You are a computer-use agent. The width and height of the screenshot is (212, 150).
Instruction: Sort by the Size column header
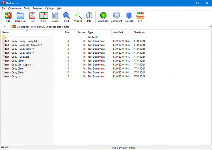[62, 32]
